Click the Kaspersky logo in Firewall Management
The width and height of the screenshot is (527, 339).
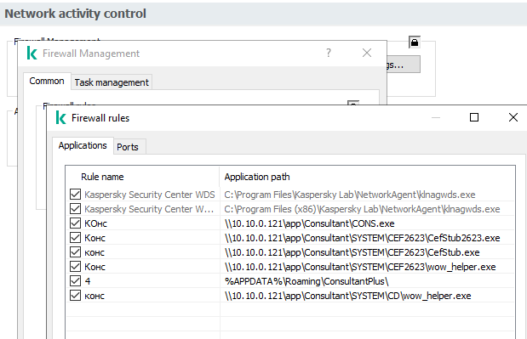32,54
